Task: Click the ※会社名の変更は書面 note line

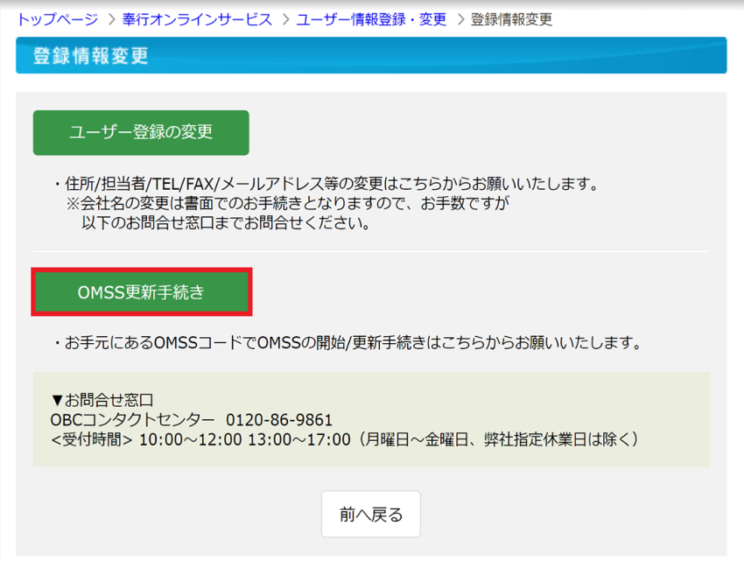Action: pos(288,203)
